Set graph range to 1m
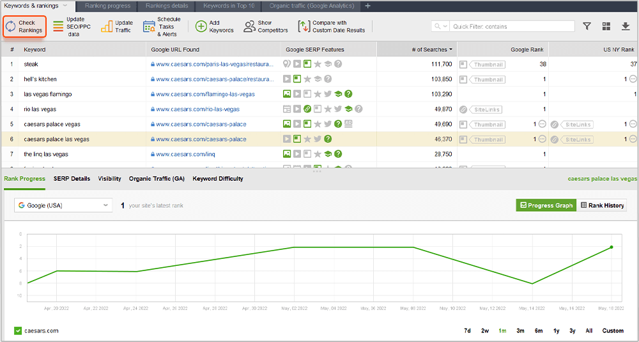The image size is (639, 342). click(502, 330)
